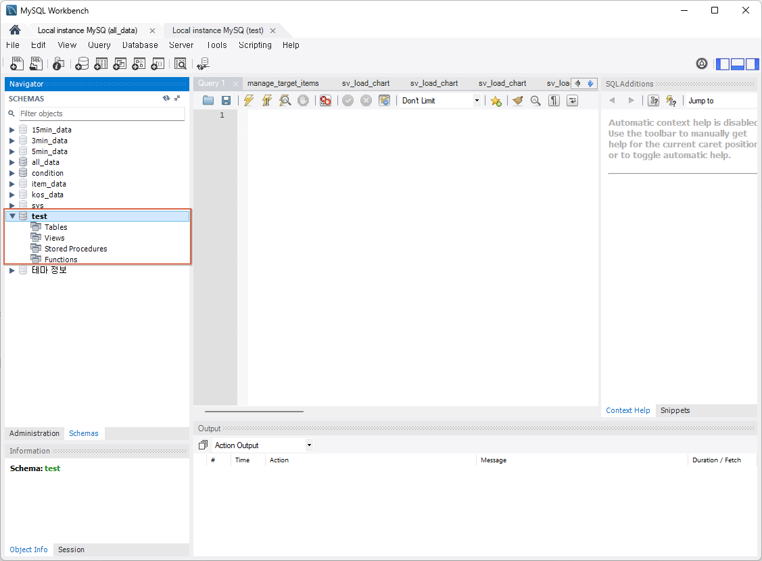Image resolution: width=762 pixels, height=561 pixels.
Task: Expand the 3min_data schema
Action: coord(11,141)
